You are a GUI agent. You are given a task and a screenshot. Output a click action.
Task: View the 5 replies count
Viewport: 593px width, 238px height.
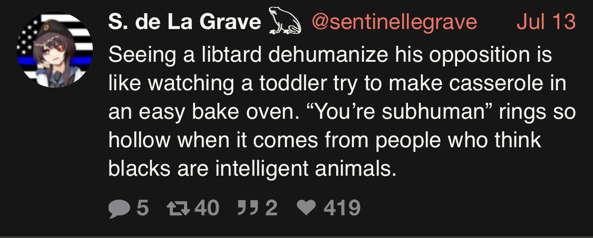tap(141, 208)
